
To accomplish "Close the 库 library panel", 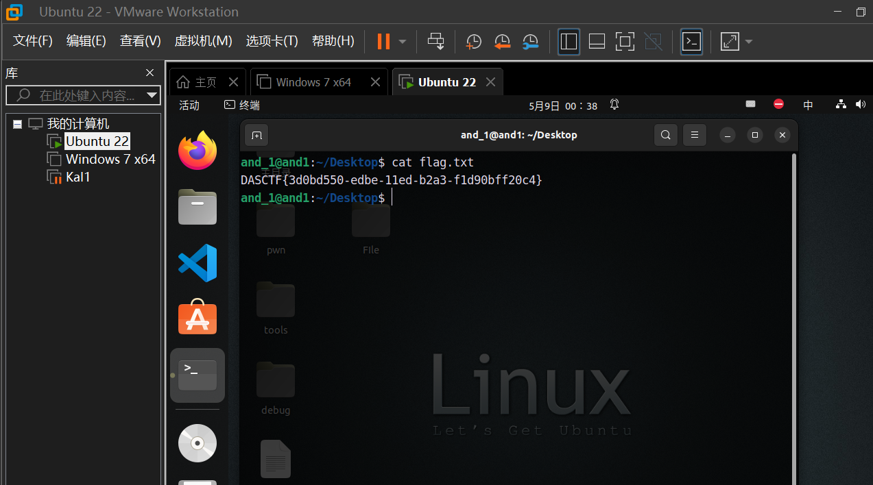I will pos(150,73).
